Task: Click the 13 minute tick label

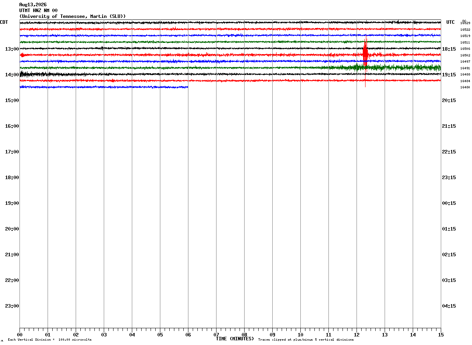Action: point(385,334)
